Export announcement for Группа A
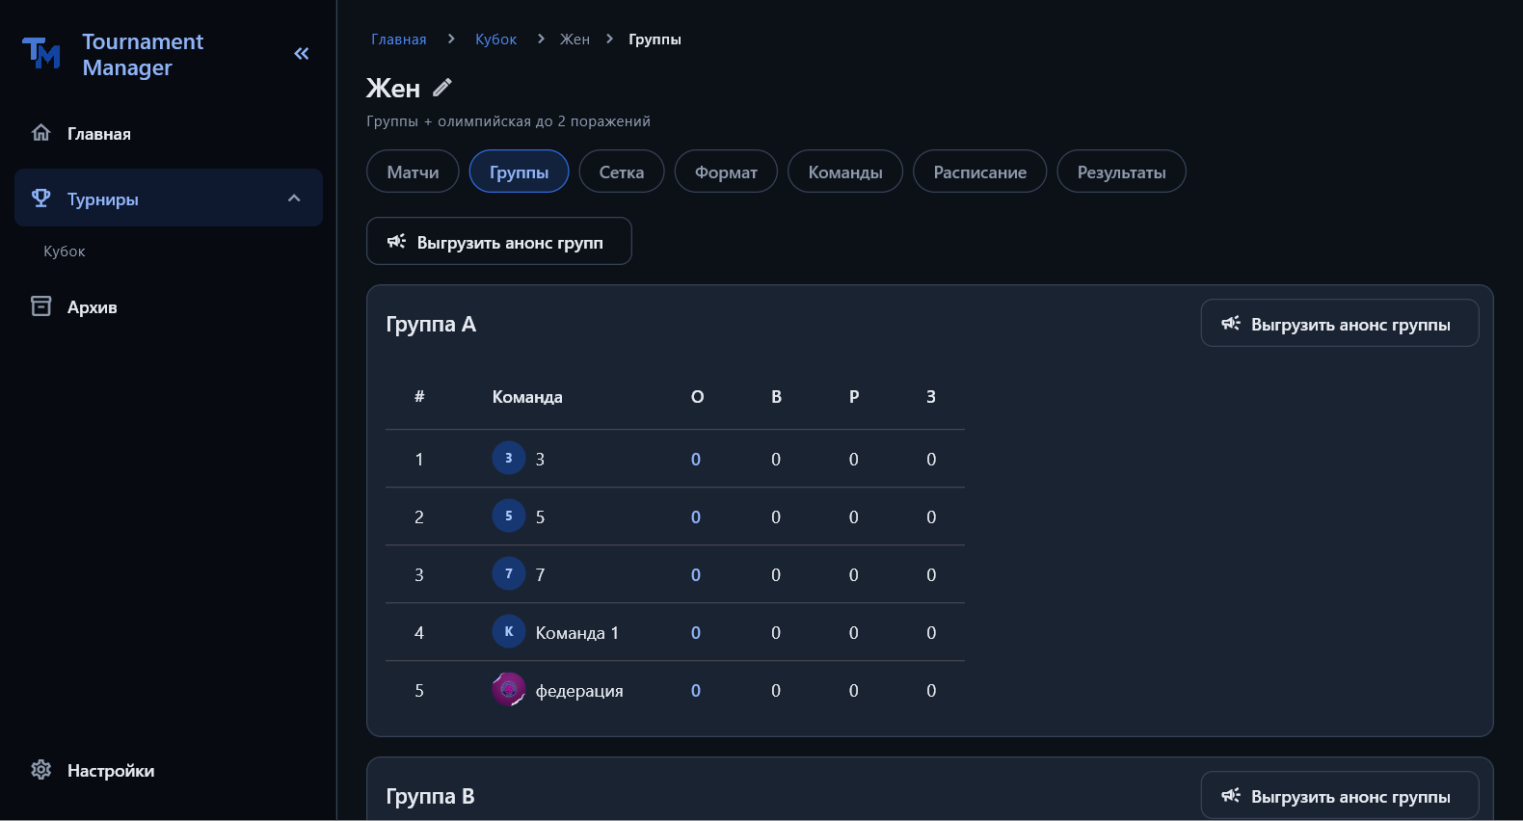Viewport: 1523px width, 821px height. tap(1340, 323)
